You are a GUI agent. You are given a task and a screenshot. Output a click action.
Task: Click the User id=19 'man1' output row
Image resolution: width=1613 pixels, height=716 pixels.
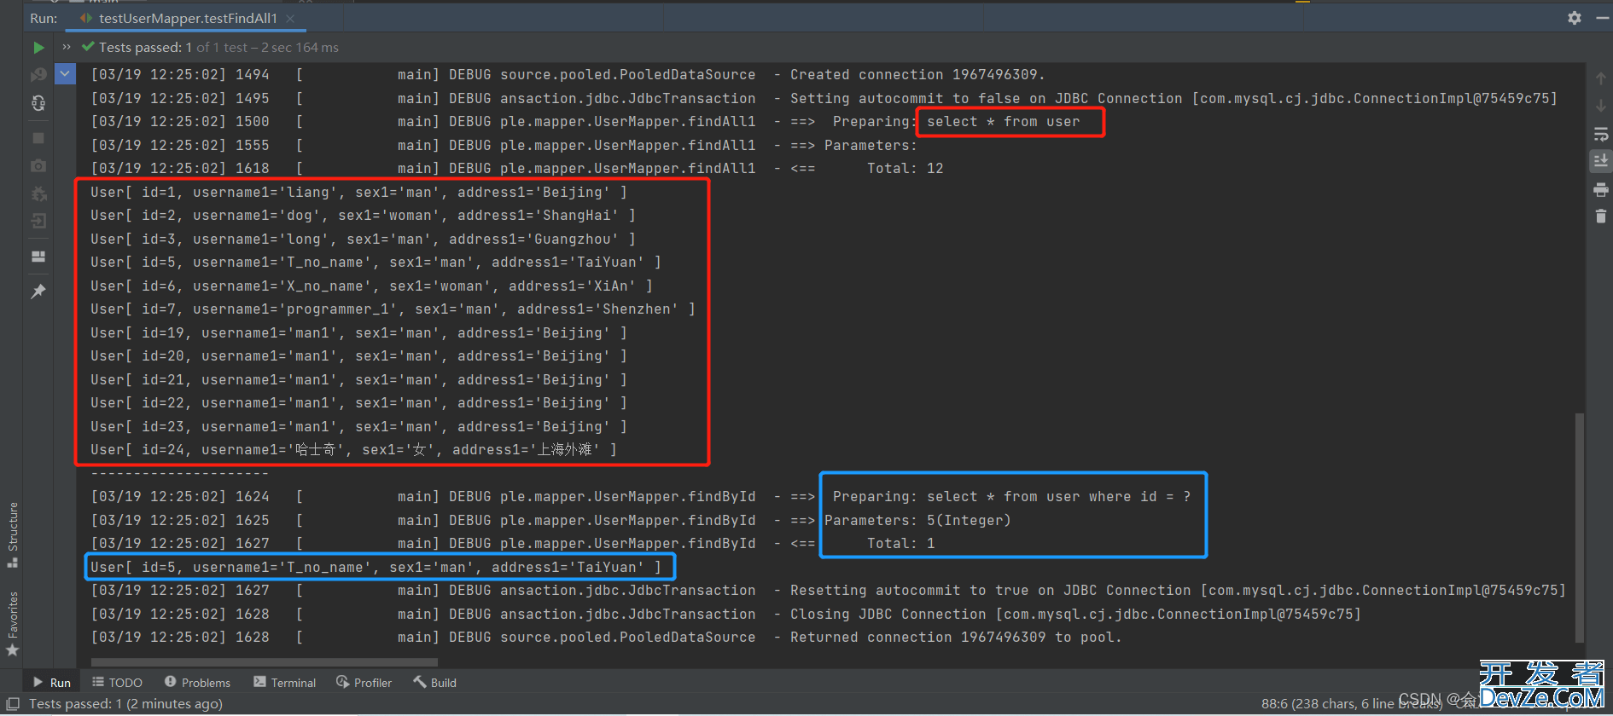point(358,333)
